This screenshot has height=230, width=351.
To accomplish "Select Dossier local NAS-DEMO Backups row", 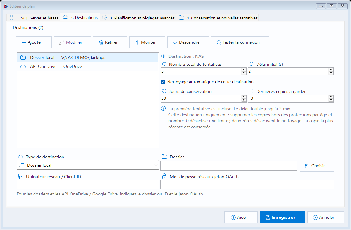I will point(88,57).
